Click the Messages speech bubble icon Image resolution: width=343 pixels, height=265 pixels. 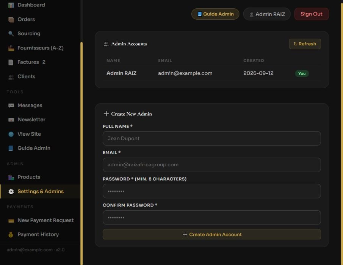pos(11,105)
